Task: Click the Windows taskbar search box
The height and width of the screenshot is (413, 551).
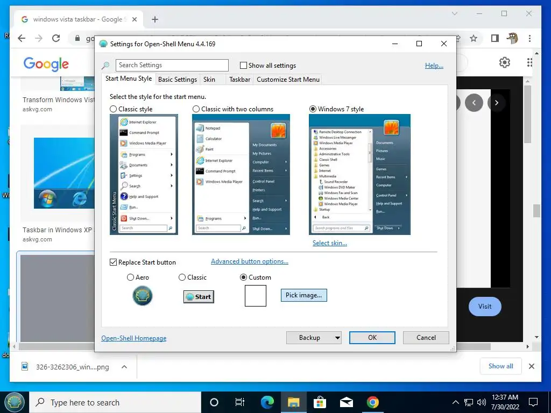Action: click(115, 402)
